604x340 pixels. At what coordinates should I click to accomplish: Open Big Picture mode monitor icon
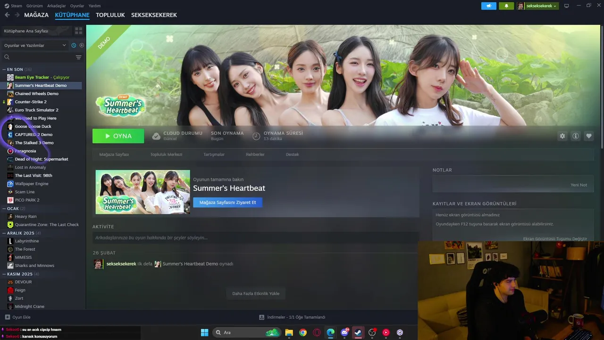pos(567,6)
